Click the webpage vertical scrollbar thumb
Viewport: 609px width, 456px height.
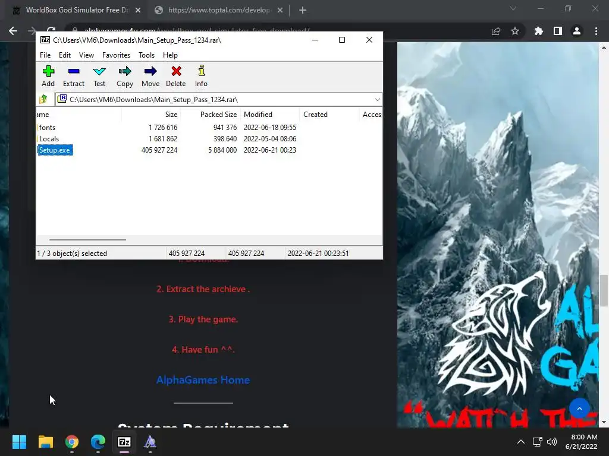[604, 290]
